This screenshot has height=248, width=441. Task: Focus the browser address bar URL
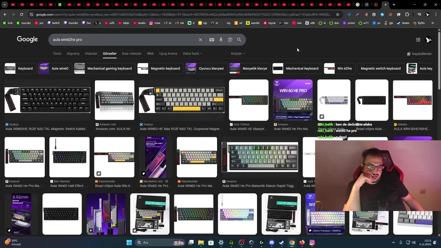pos(183,14)
